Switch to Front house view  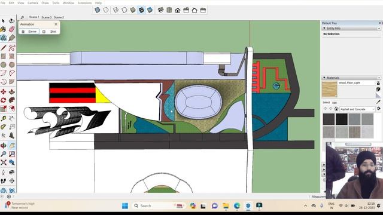click(x=178, y=10)
